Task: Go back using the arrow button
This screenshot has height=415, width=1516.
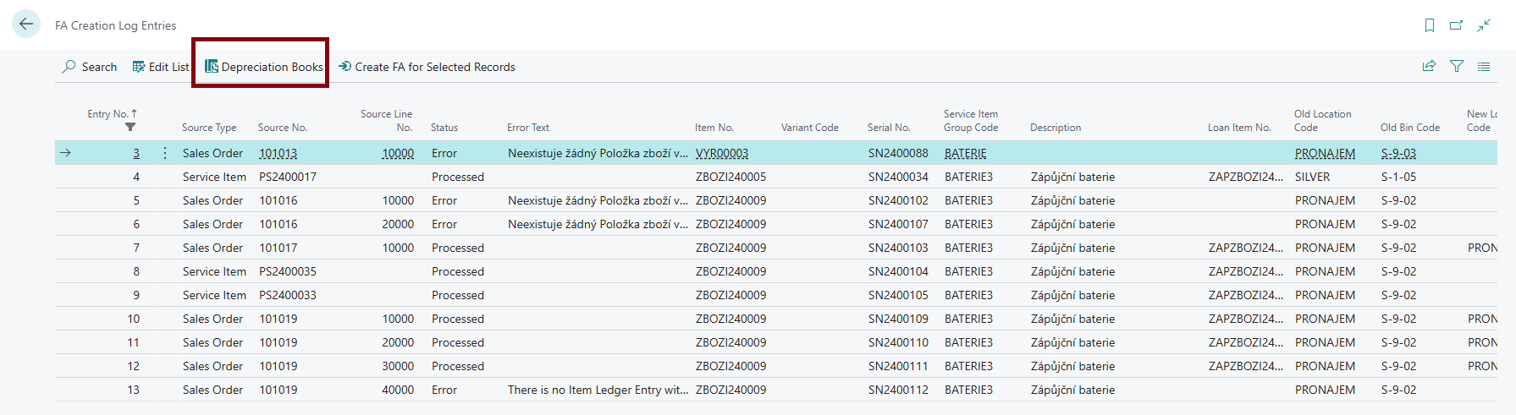Action: [26, 25]
